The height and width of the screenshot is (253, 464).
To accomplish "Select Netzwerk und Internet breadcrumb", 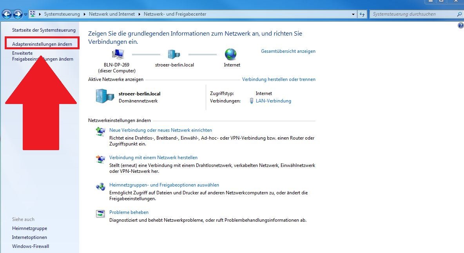I will (112, 14).
